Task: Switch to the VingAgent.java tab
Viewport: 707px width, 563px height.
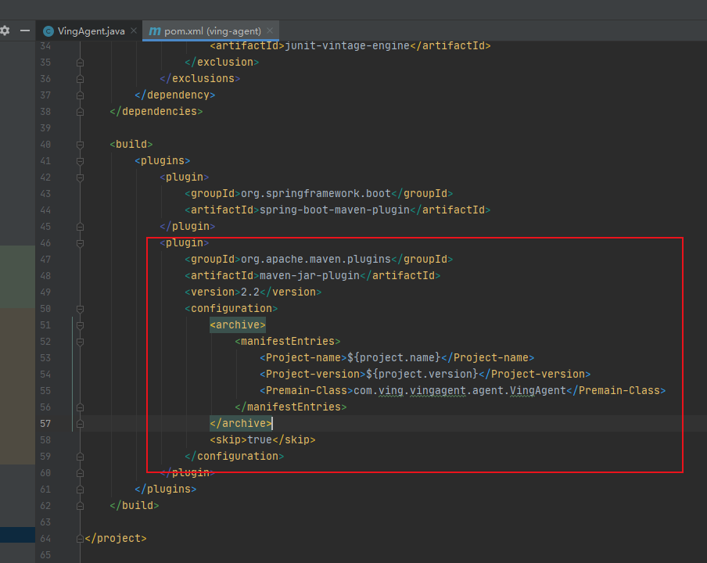Action: (x=91, y=31)
